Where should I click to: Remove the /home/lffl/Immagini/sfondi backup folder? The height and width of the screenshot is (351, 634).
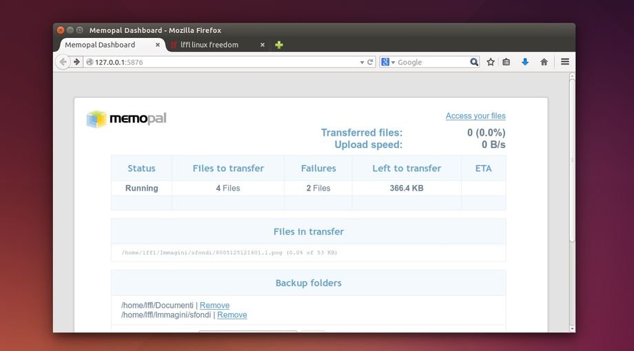232,315
